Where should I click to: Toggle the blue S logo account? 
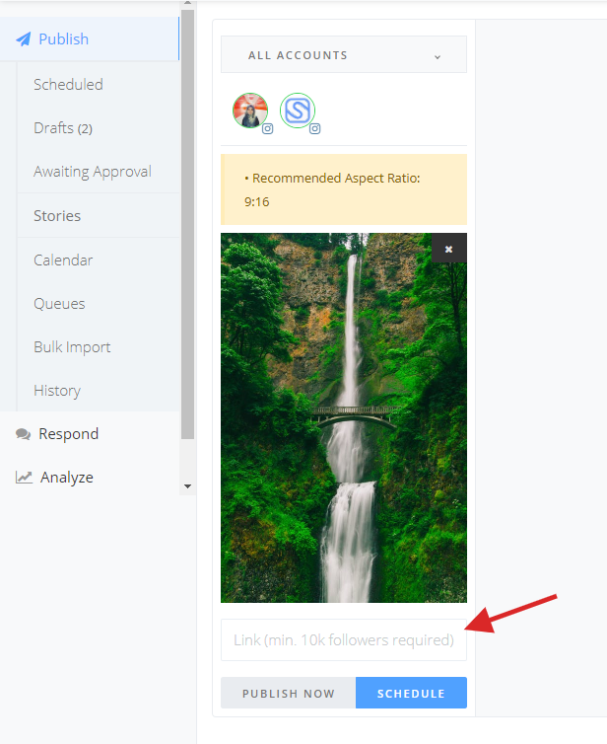pos(298,111)
